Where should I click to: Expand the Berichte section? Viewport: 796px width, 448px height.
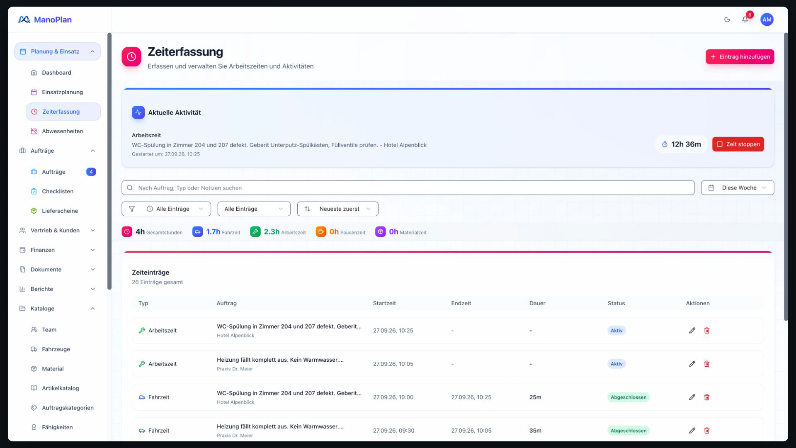point(58,289)
